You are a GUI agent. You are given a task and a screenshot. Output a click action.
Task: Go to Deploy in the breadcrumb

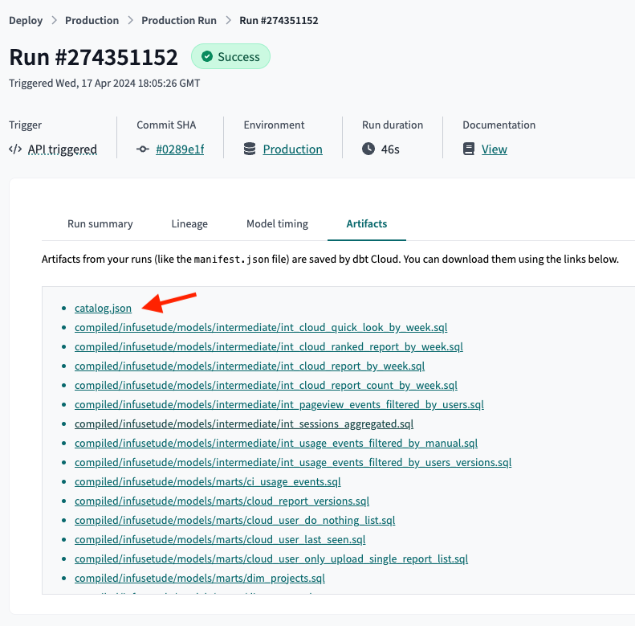tap(26, 20)
